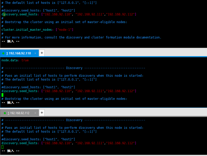This screenshot has width=207, height=156.
Task: Click insert mode indicator in top pane
Action: (11, 41)
